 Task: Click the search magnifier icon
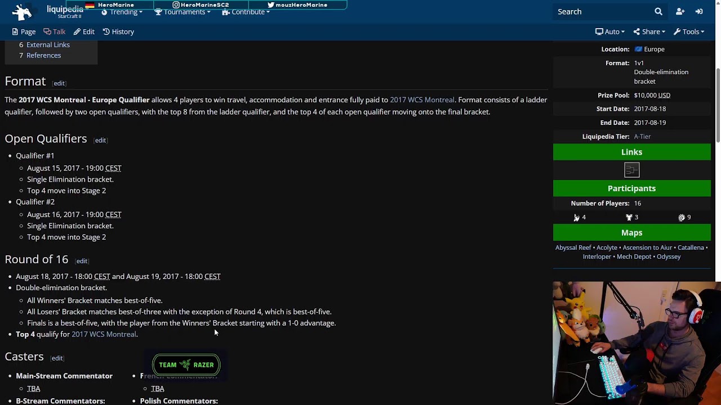coord(658,11)
